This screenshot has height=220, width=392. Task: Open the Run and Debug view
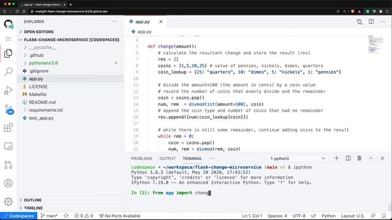[8, 90]
